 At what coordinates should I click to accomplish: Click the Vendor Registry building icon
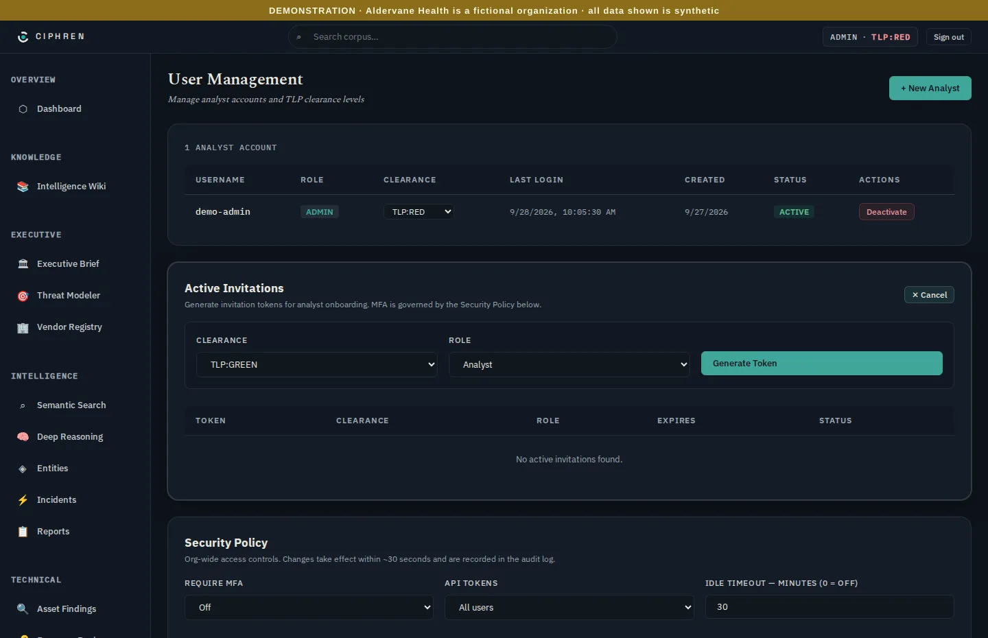[x=23, y=327]
